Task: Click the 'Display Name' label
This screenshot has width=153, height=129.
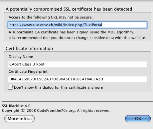Action: click(x=21, y=57)
